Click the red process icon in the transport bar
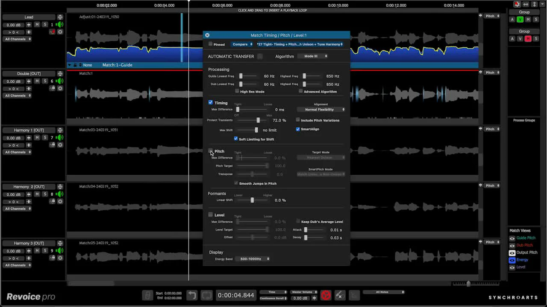Viewport: 547px width, 307px height. (x=326, y=295)
